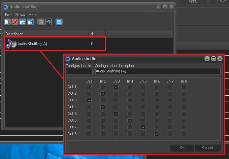Enable Out 8 to In 8 checkbox
The height and width of the screenshot is (159, 229).
tap(184, 134)
